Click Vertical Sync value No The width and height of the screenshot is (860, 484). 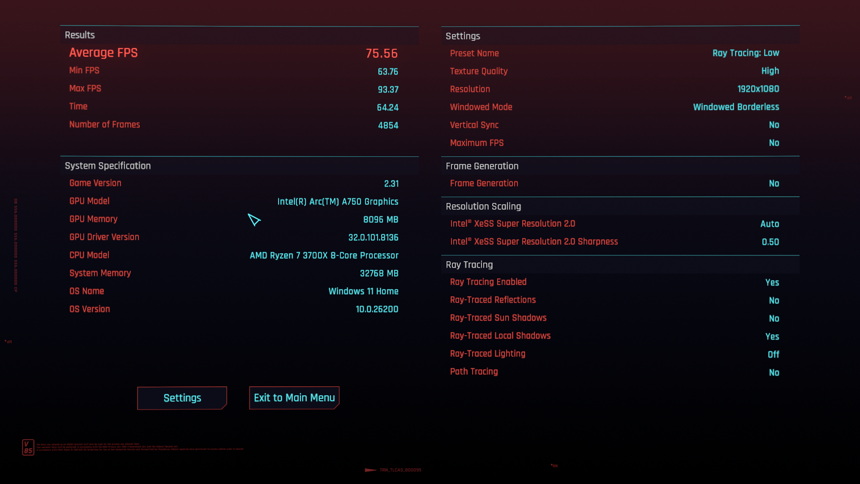[x=774, y=125]
